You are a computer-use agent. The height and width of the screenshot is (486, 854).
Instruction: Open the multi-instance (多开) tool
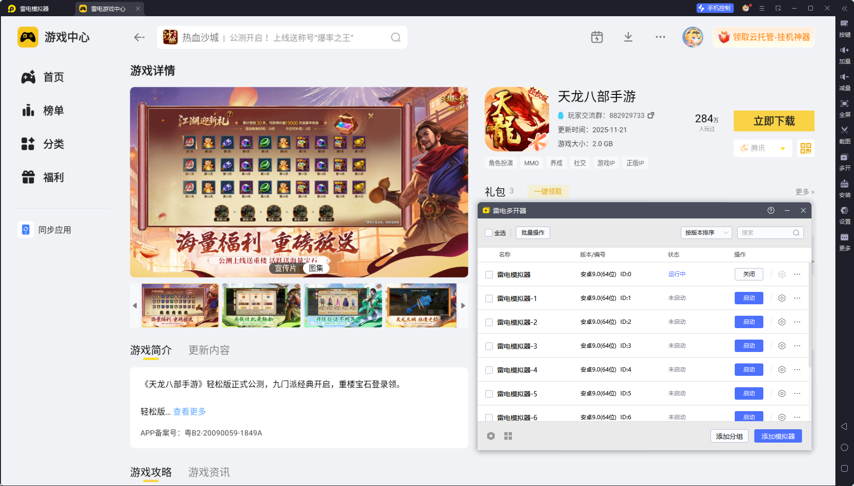844,163
